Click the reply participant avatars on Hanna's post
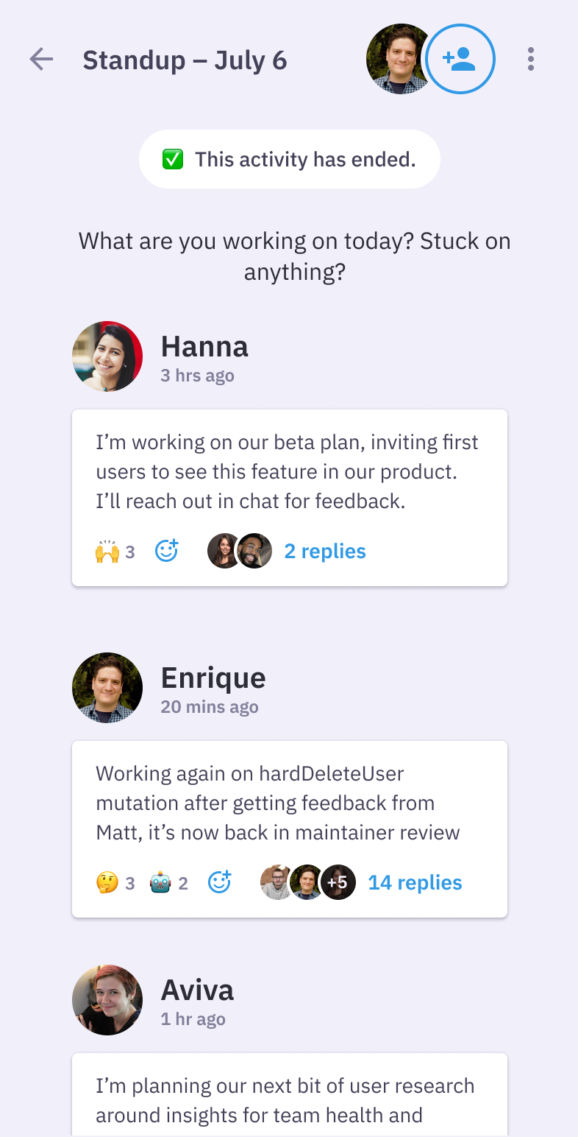The image size is (578, 1137). point(239,549)
